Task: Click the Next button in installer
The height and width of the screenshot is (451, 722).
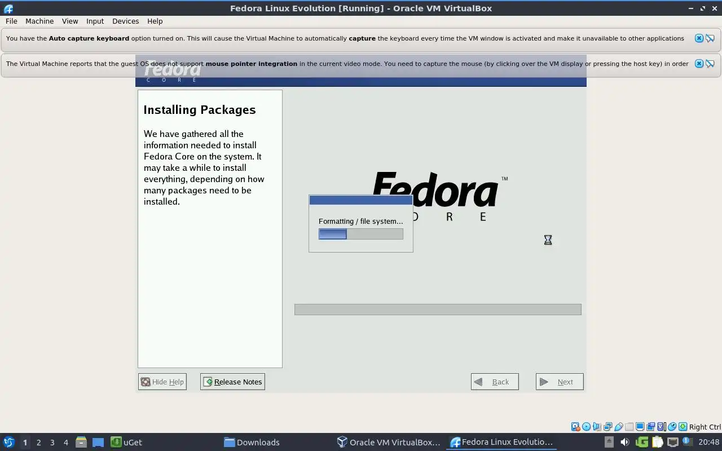Action: [560, 382]
